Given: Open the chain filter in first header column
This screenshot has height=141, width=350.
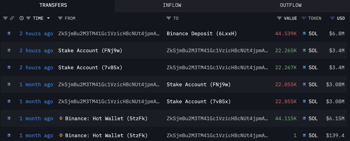Looking at the screenshot, I should [x=5, y=18].
